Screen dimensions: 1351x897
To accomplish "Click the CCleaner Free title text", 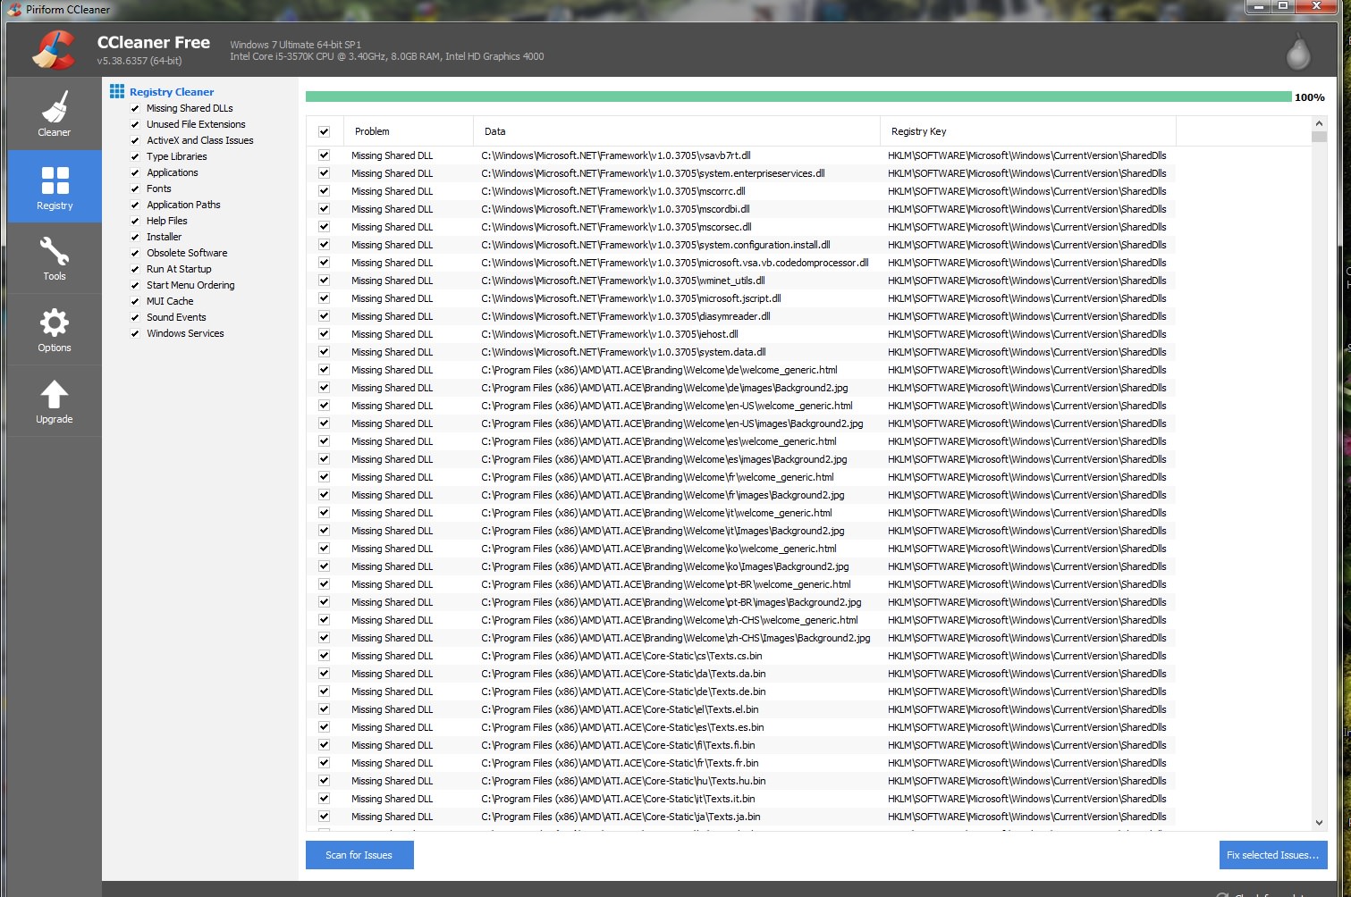I will [154, 43].
